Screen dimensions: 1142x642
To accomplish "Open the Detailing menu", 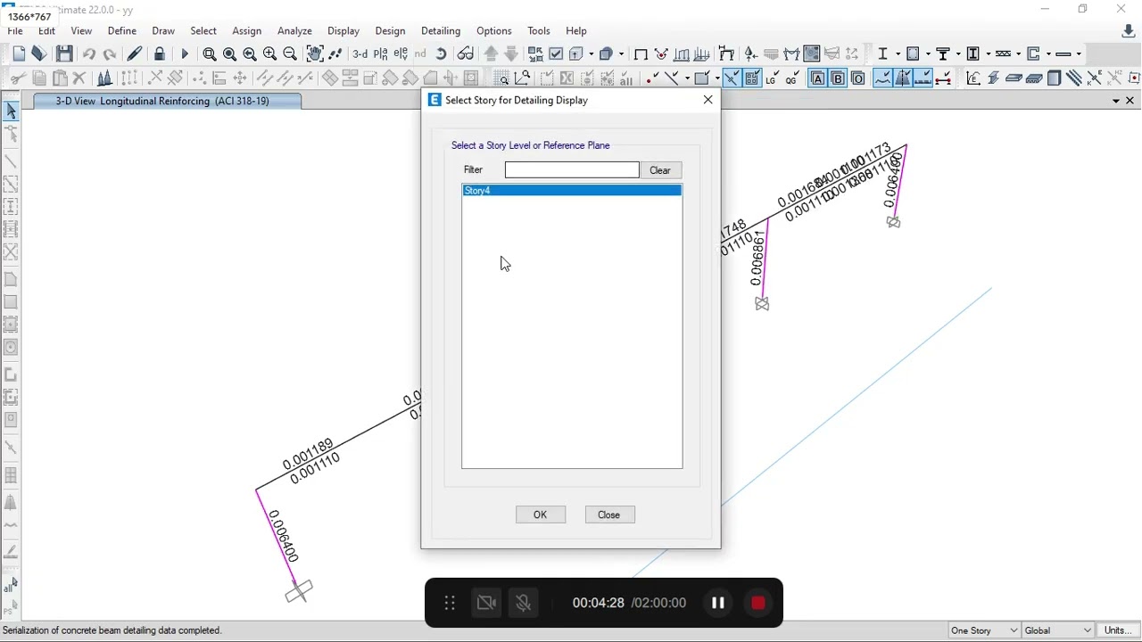I will pos(441,31).
